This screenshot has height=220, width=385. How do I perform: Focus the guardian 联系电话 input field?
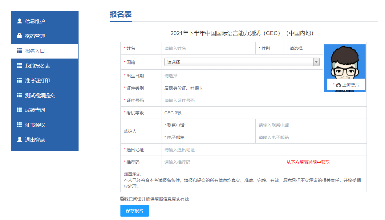pyautogui.click(x=311, y=125)
